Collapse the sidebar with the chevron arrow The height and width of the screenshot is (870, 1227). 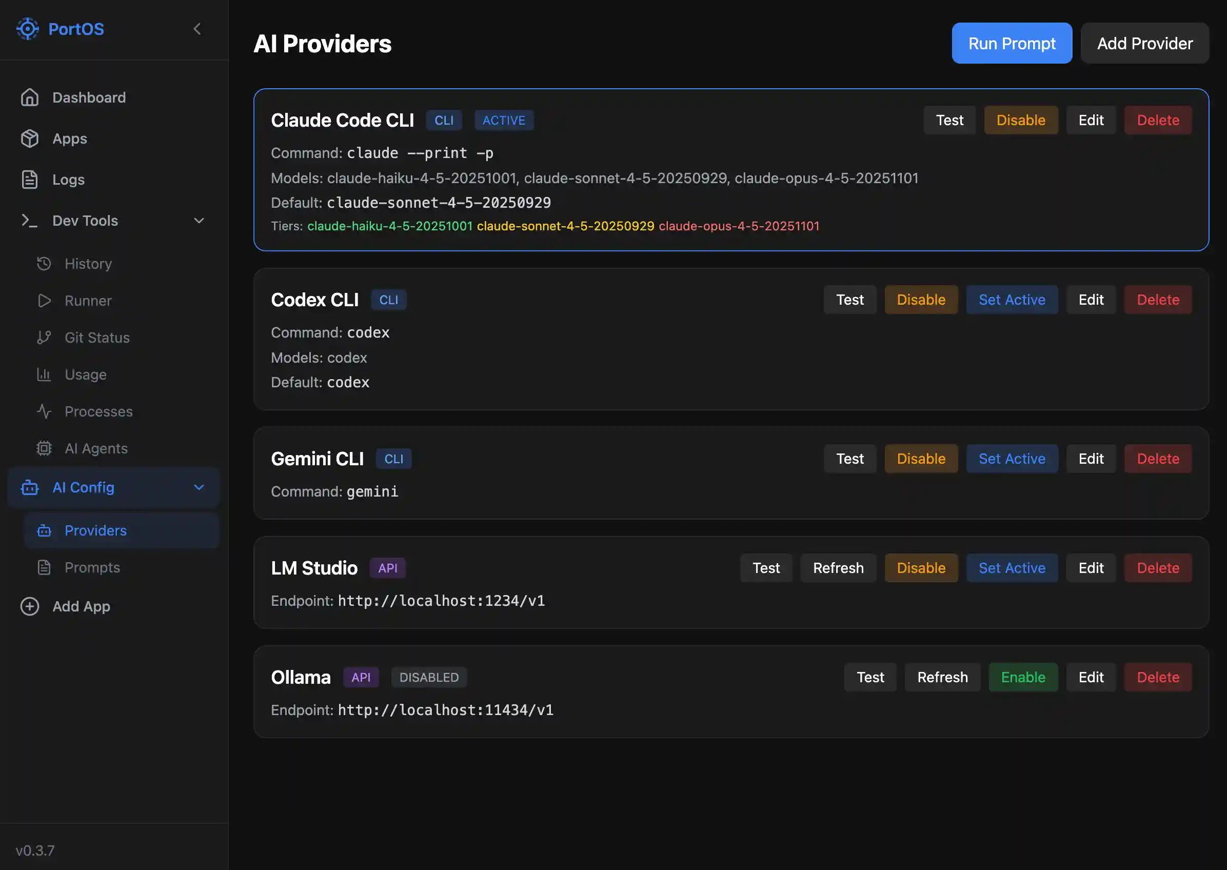click(197, 29)
